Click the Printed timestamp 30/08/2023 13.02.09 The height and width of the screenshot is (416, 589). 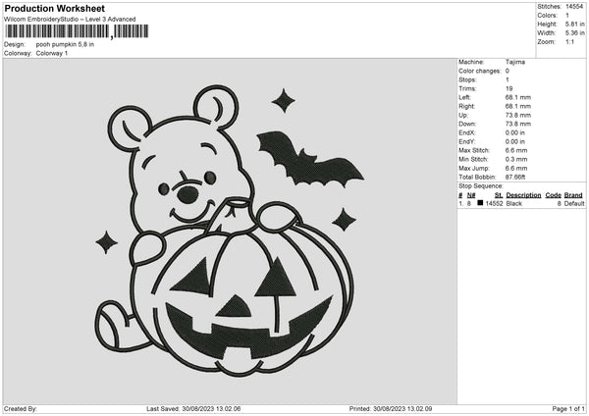[402, 409]
